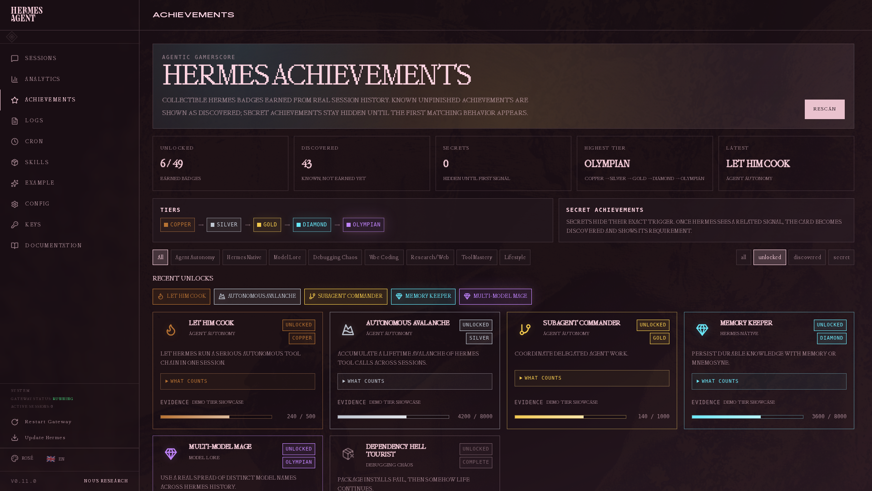The height and width of the screenshot is (491, 872).
Task: Select the Debugging Chaos category tab
Action: click(x=335, y=257)
